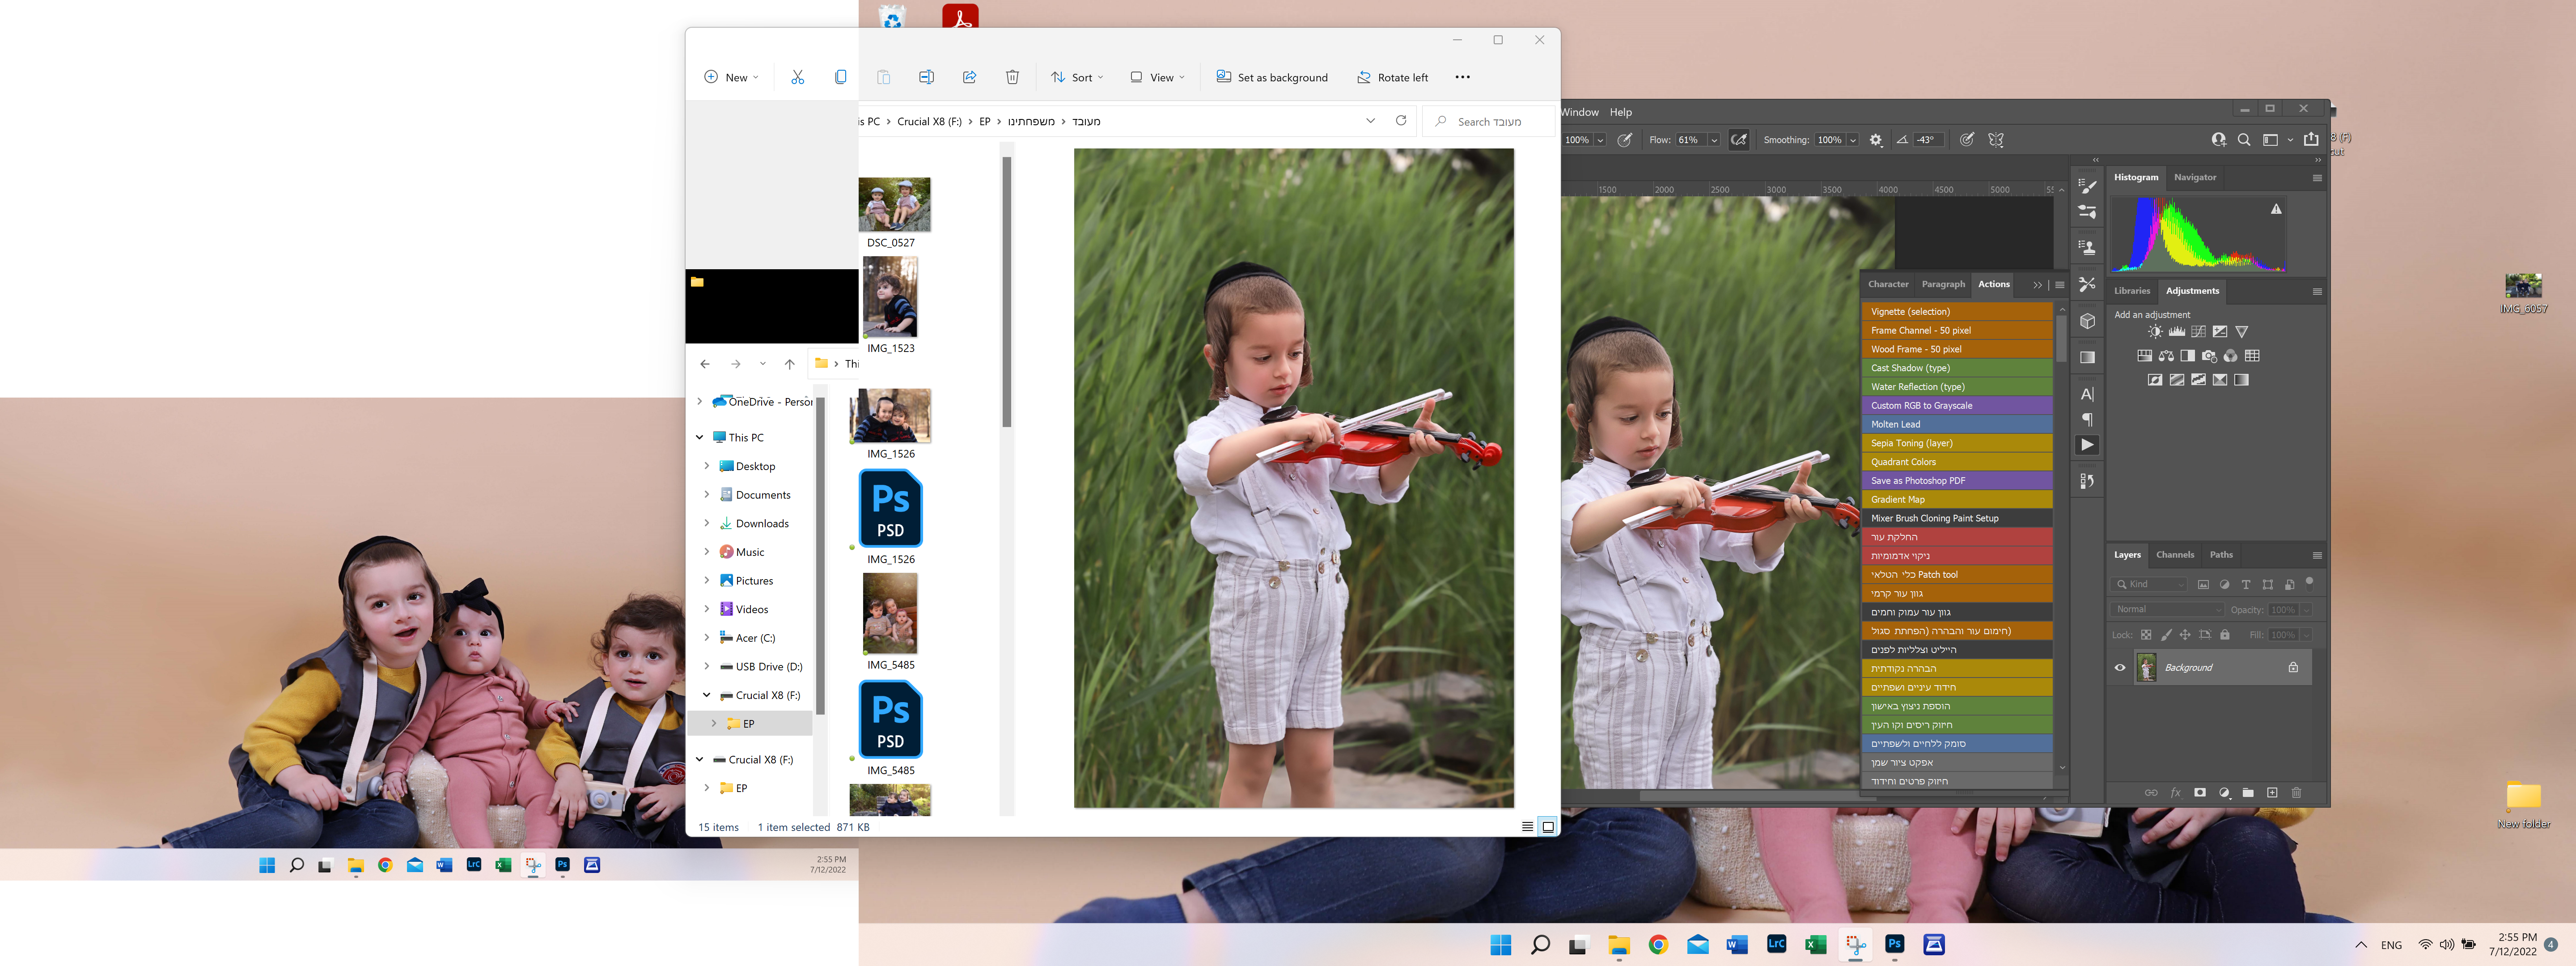Add a Brightness/Contrast adjustment

[x=2155, y=332]
